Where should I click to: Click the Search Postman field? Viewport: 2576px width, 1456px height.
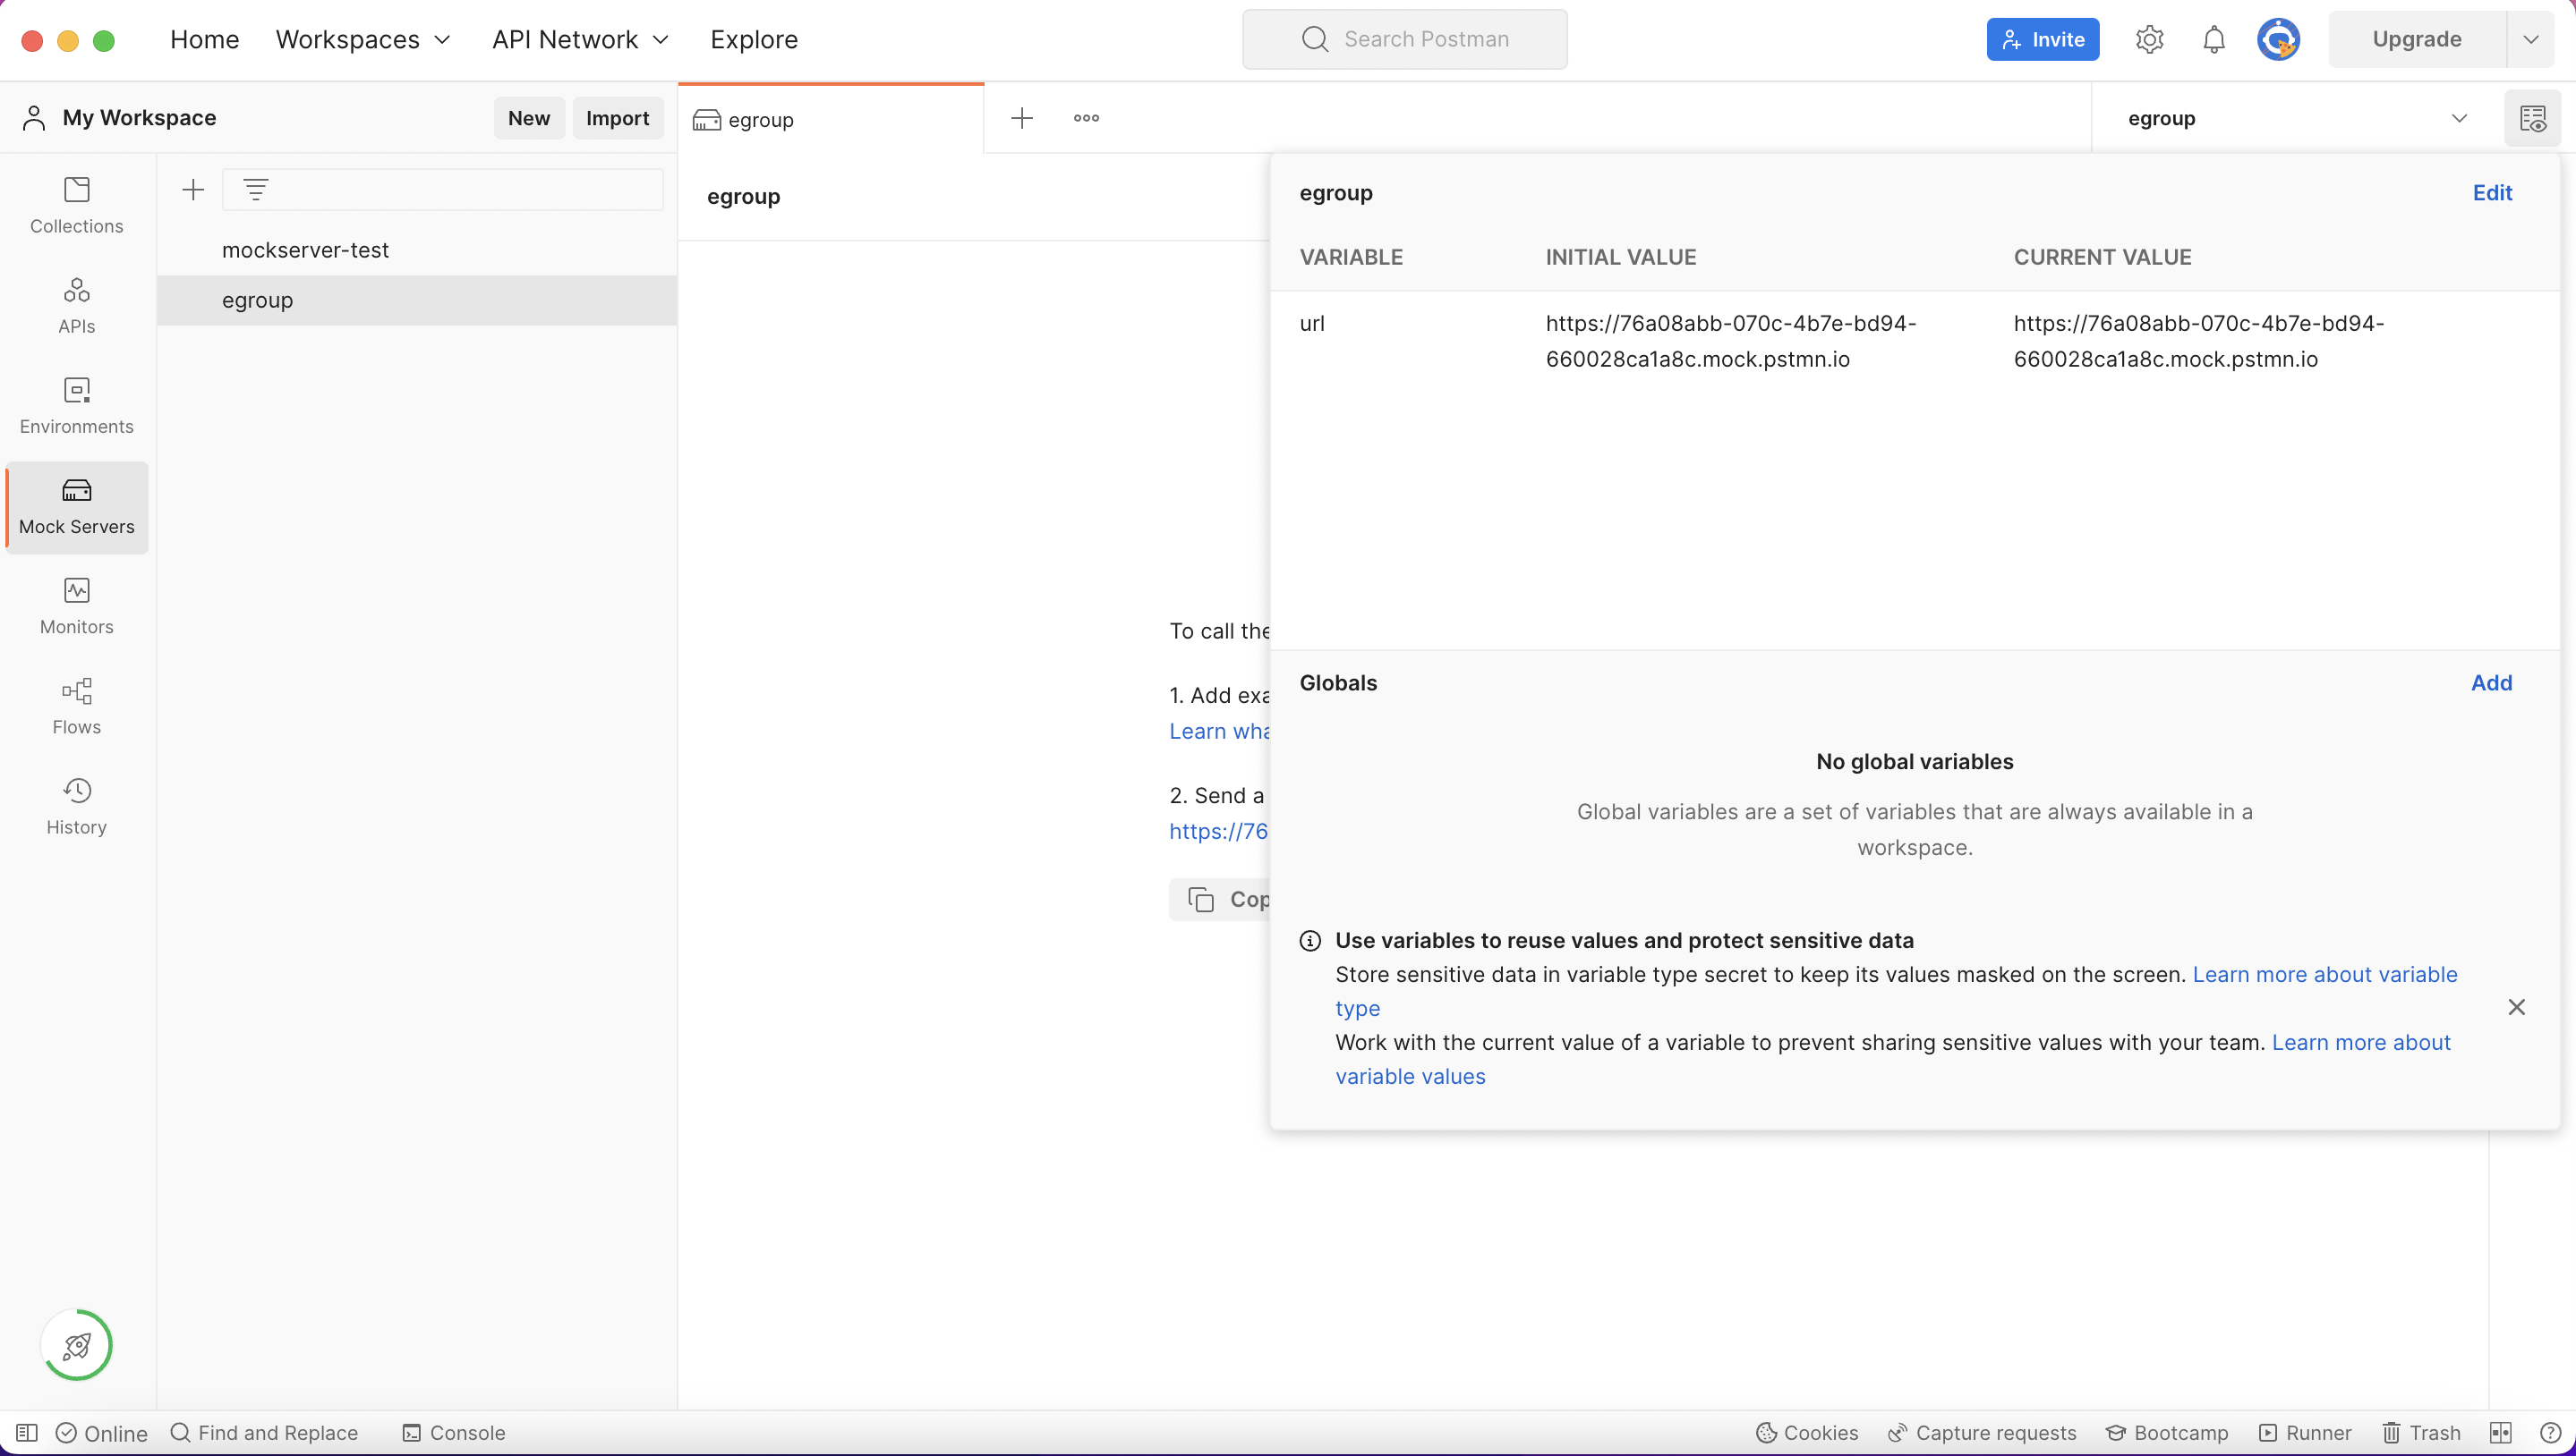[x=1404, y=39]
